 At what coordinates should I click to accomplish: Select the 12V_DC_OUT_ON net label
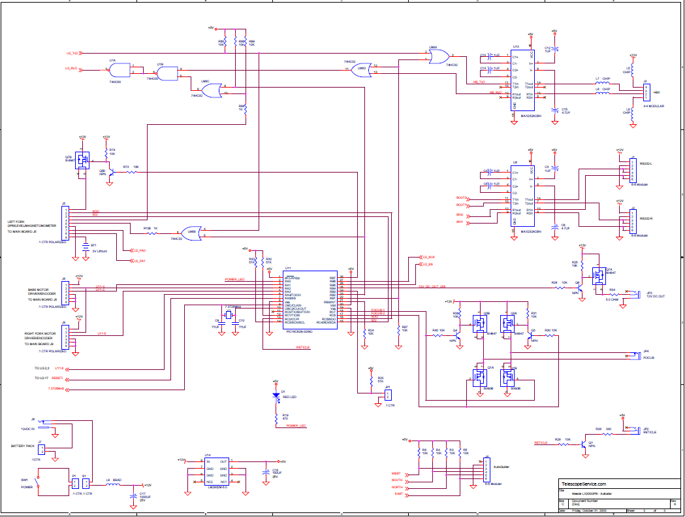tap(432, 286)
